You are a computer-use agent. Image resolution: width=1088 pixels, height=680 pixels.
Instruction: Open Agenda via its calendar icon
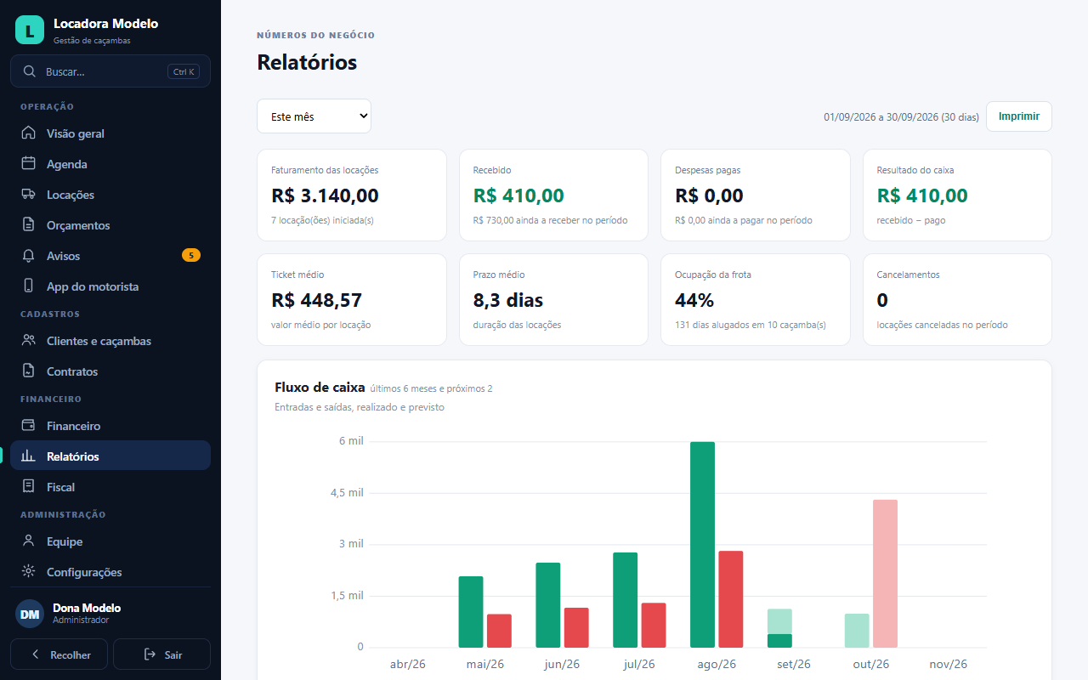coord(29,164)
